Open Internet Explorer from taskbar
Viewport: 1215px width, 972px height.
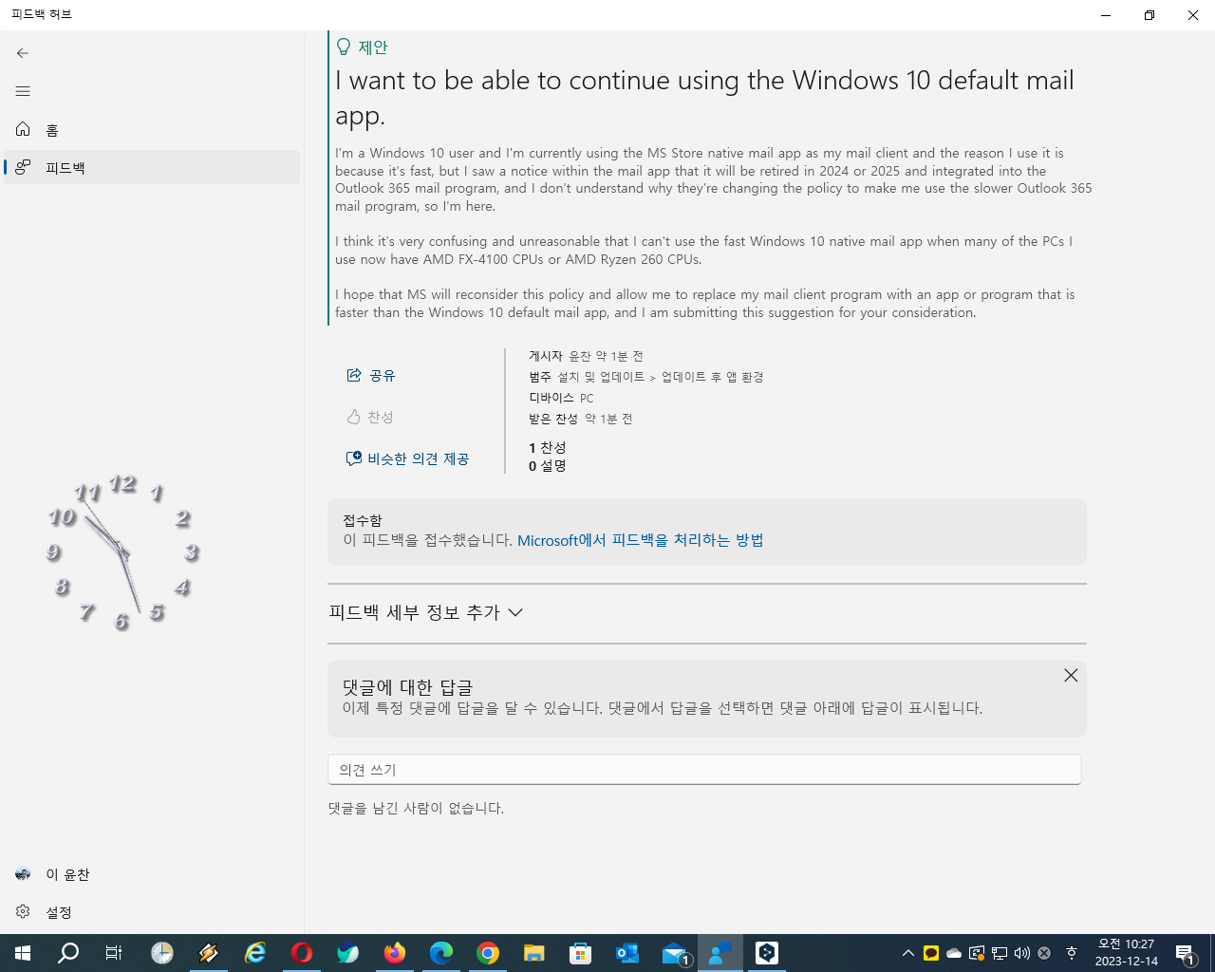255,953
